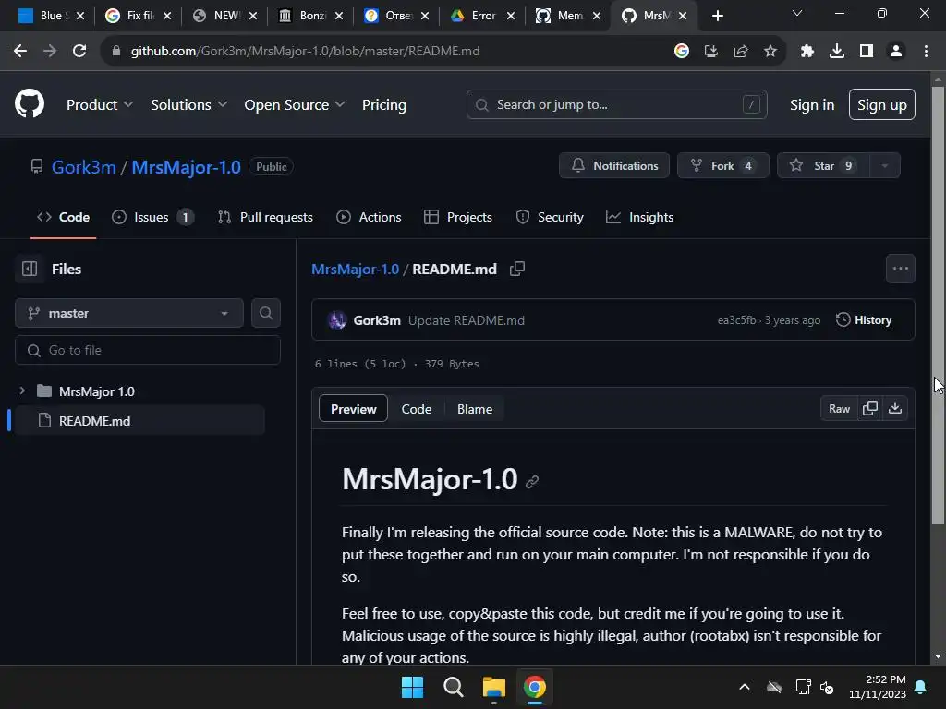Reload the current page
Screen dimensions: 946x709
pos(79,52)
